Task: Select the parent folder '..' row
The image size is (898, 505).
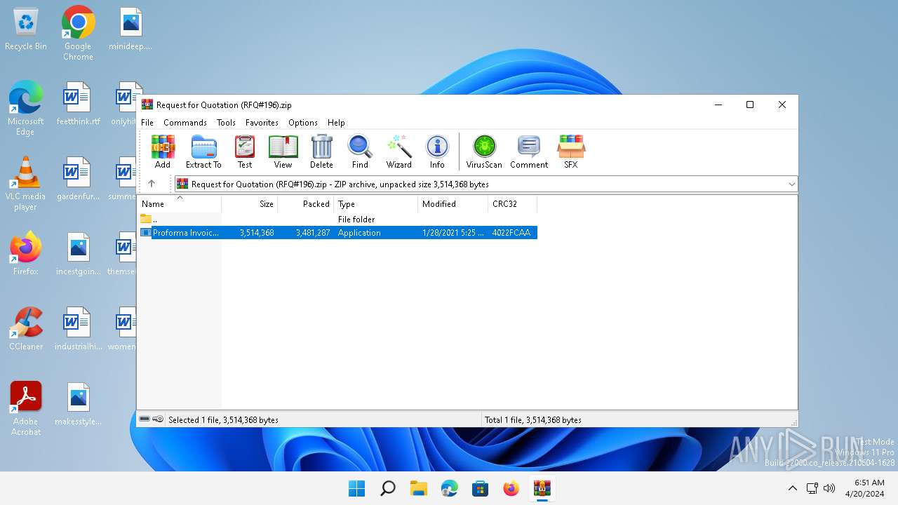Action: click(x=337, y=219)
